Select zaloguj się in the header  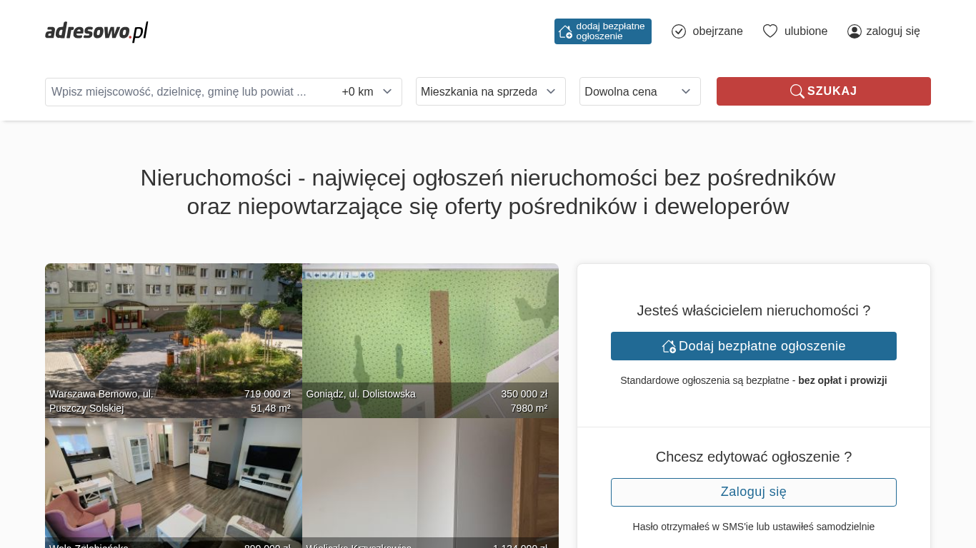(892, 31)
